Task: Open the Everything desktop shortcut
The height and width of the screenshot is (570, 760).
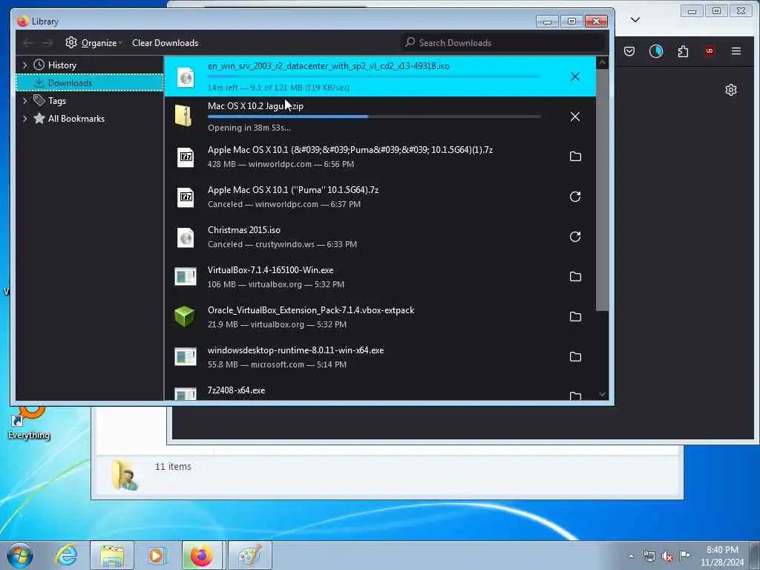Action: click(29, 422)
